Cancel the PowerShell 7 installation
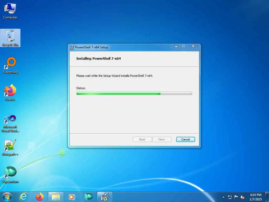Image resolution: width=269 pixels, height=202 pixels. pyautogui.click(x=185, y=139)
